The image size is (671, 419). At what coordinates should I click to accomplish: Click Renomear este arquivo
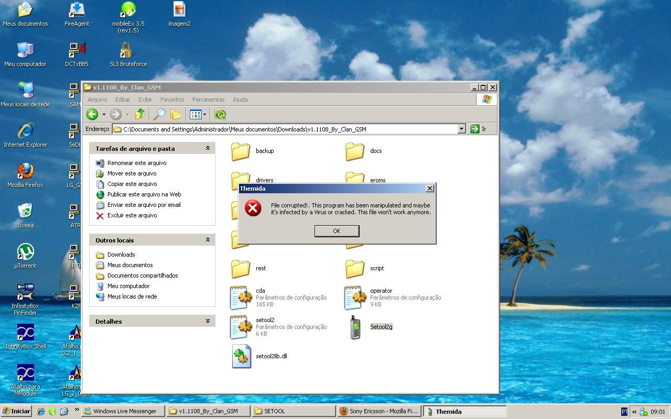click(137, 163)
